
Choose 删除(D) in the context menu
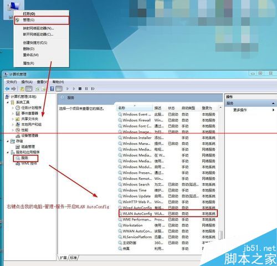pos(42,49)
